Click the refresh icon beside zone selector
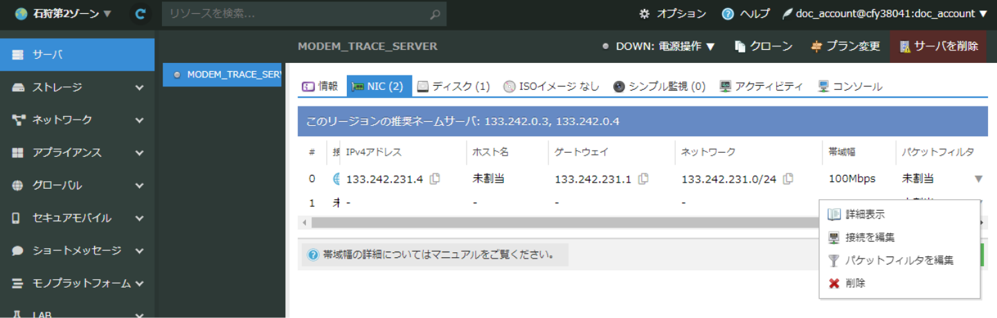The image size is (997, 318). [141, 14]
